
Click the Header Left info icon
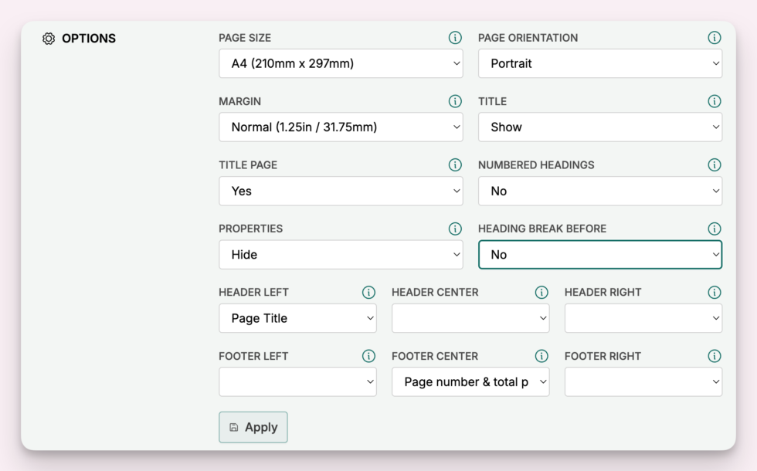point(368,293)
